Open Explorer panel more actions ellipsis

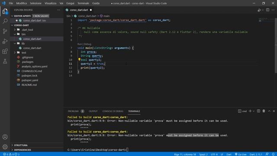[58, 10]
